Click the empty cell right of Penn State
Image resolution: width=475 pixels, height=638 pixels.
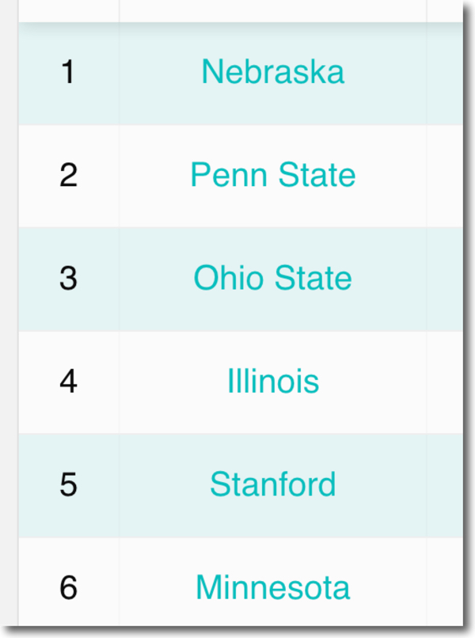pos(445,175)
